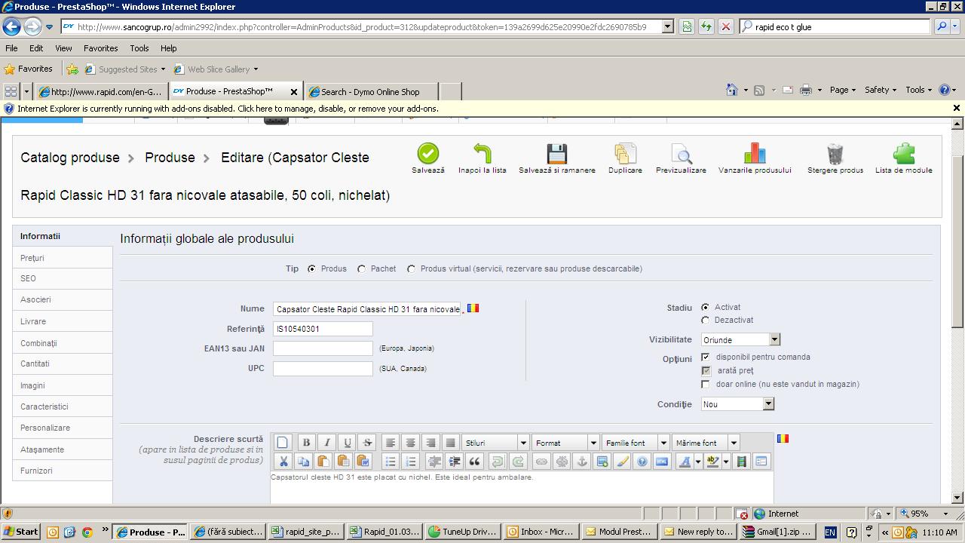Image resolution: width=965 pixels, height=543 pixels.
Task: Click the Referință input field
Action: (323, 329)
